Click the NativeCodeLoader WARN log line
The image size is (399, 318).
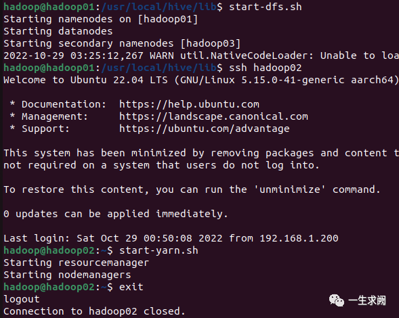[x=201, y=55]
